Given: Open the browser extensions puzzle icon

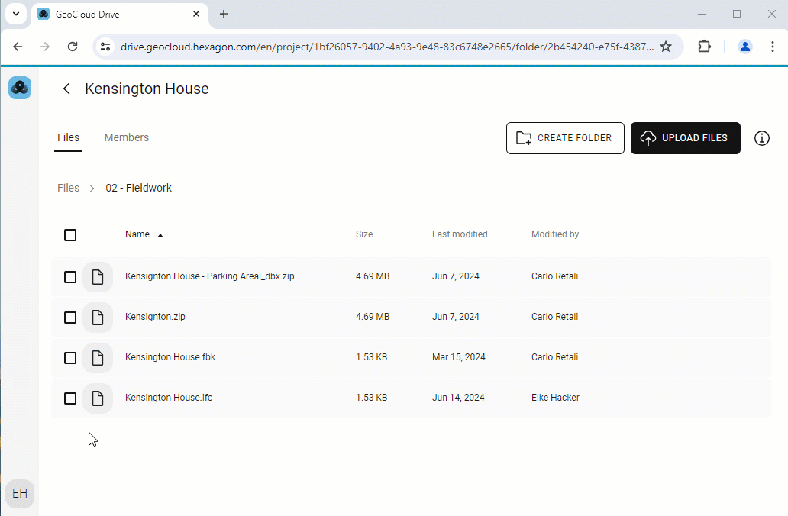Looking at the screenshot, I should pyautogui.click(x=704, y=47).
